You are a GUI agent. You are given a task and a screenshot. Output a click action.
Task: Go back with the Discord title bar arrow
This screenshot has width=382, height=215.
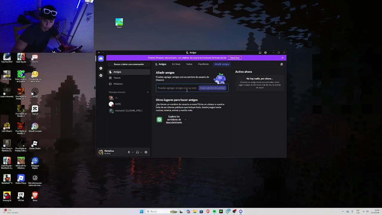point(99,53)
